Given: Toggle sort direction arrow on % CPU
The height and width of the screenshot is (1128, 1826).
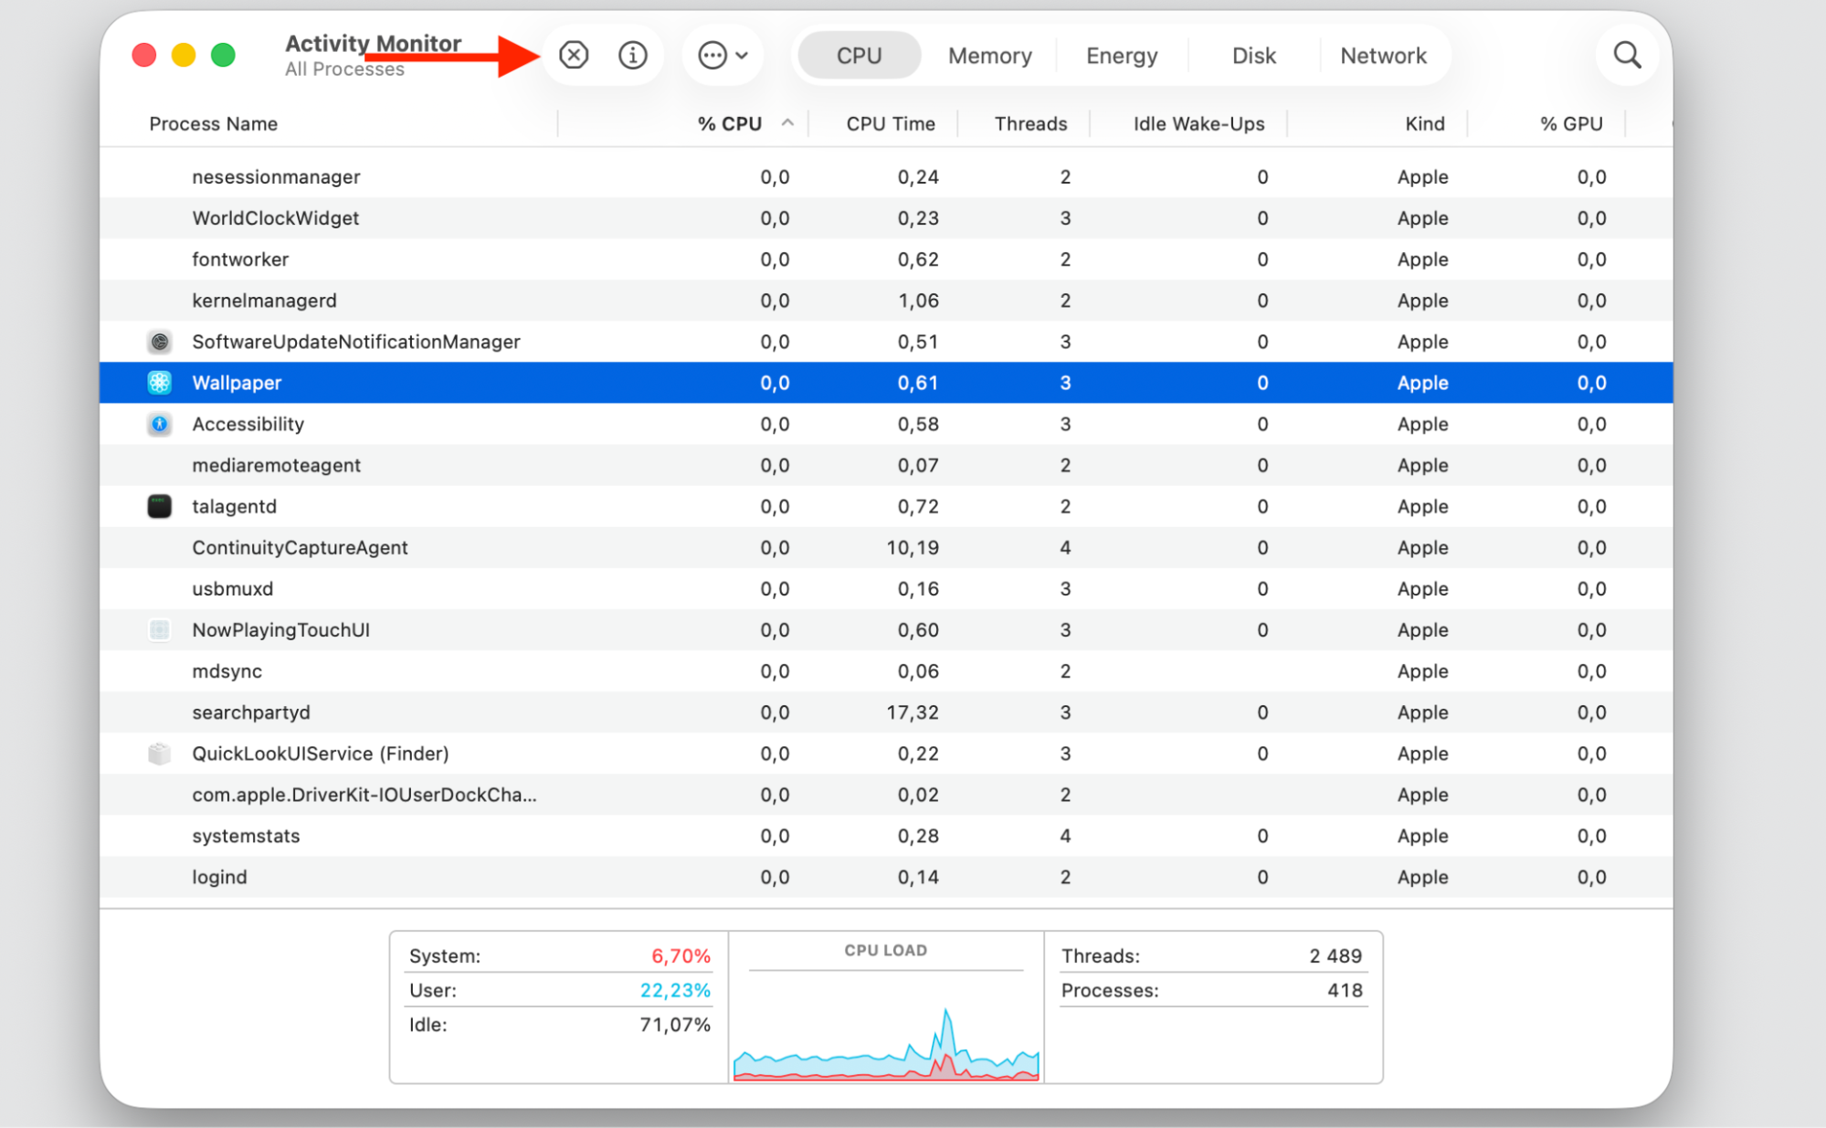Looking at the screenshot, I should pyautogui.click(x=787, y=123).
